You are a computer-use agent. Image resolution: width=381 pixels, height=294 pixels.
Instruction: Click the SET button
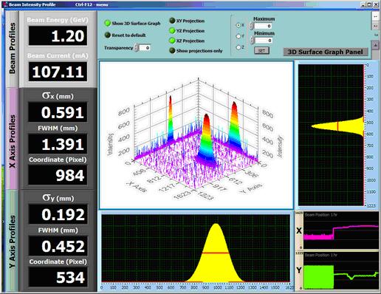(x=261, y=51)
